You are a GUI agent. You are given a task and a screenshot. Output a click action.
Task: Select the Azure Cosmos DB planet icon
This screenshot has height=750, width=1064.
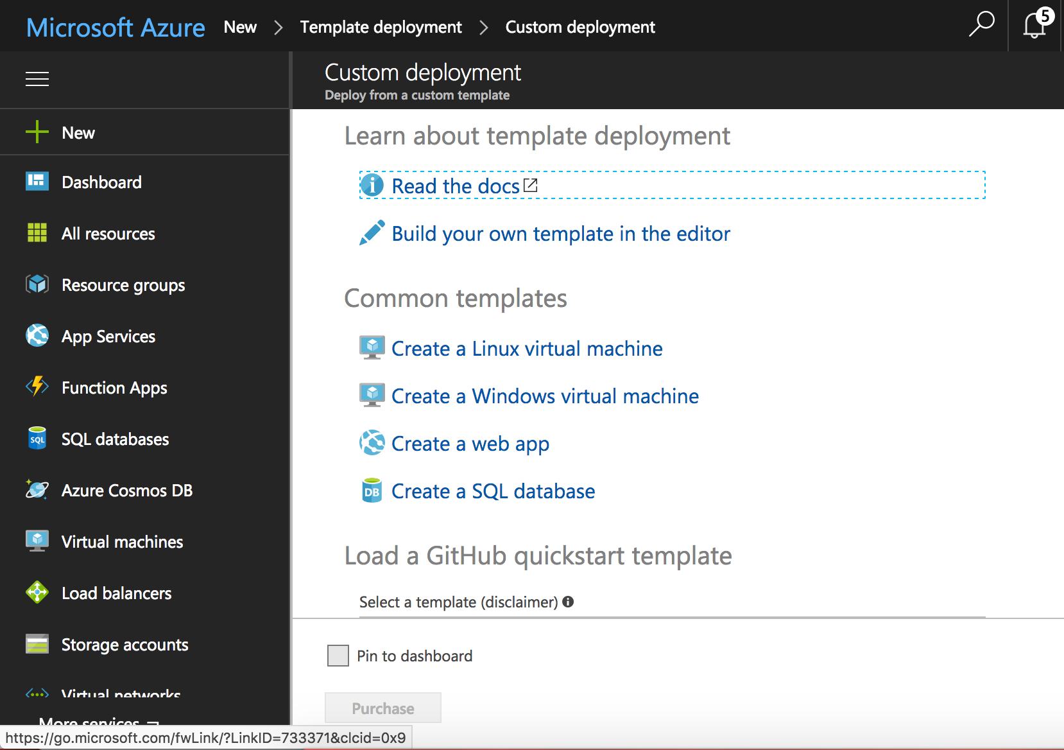pyautogui.click(x=37, y=490)
